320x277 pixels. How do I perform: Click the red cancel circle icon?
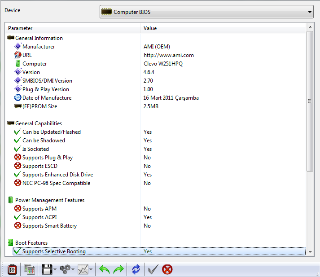click(x=167, y=269)
